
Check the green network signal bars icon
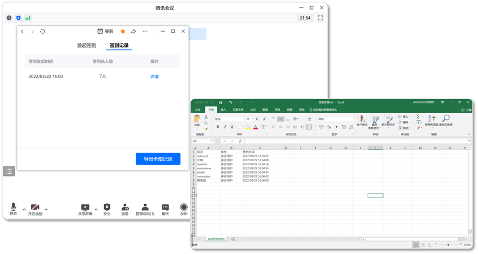28,18
